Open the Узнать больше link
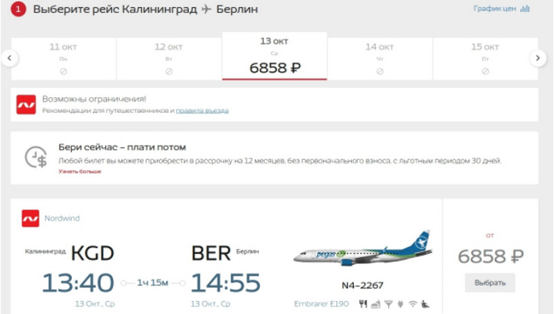This screenshot has width=554, height=314. 80,171
